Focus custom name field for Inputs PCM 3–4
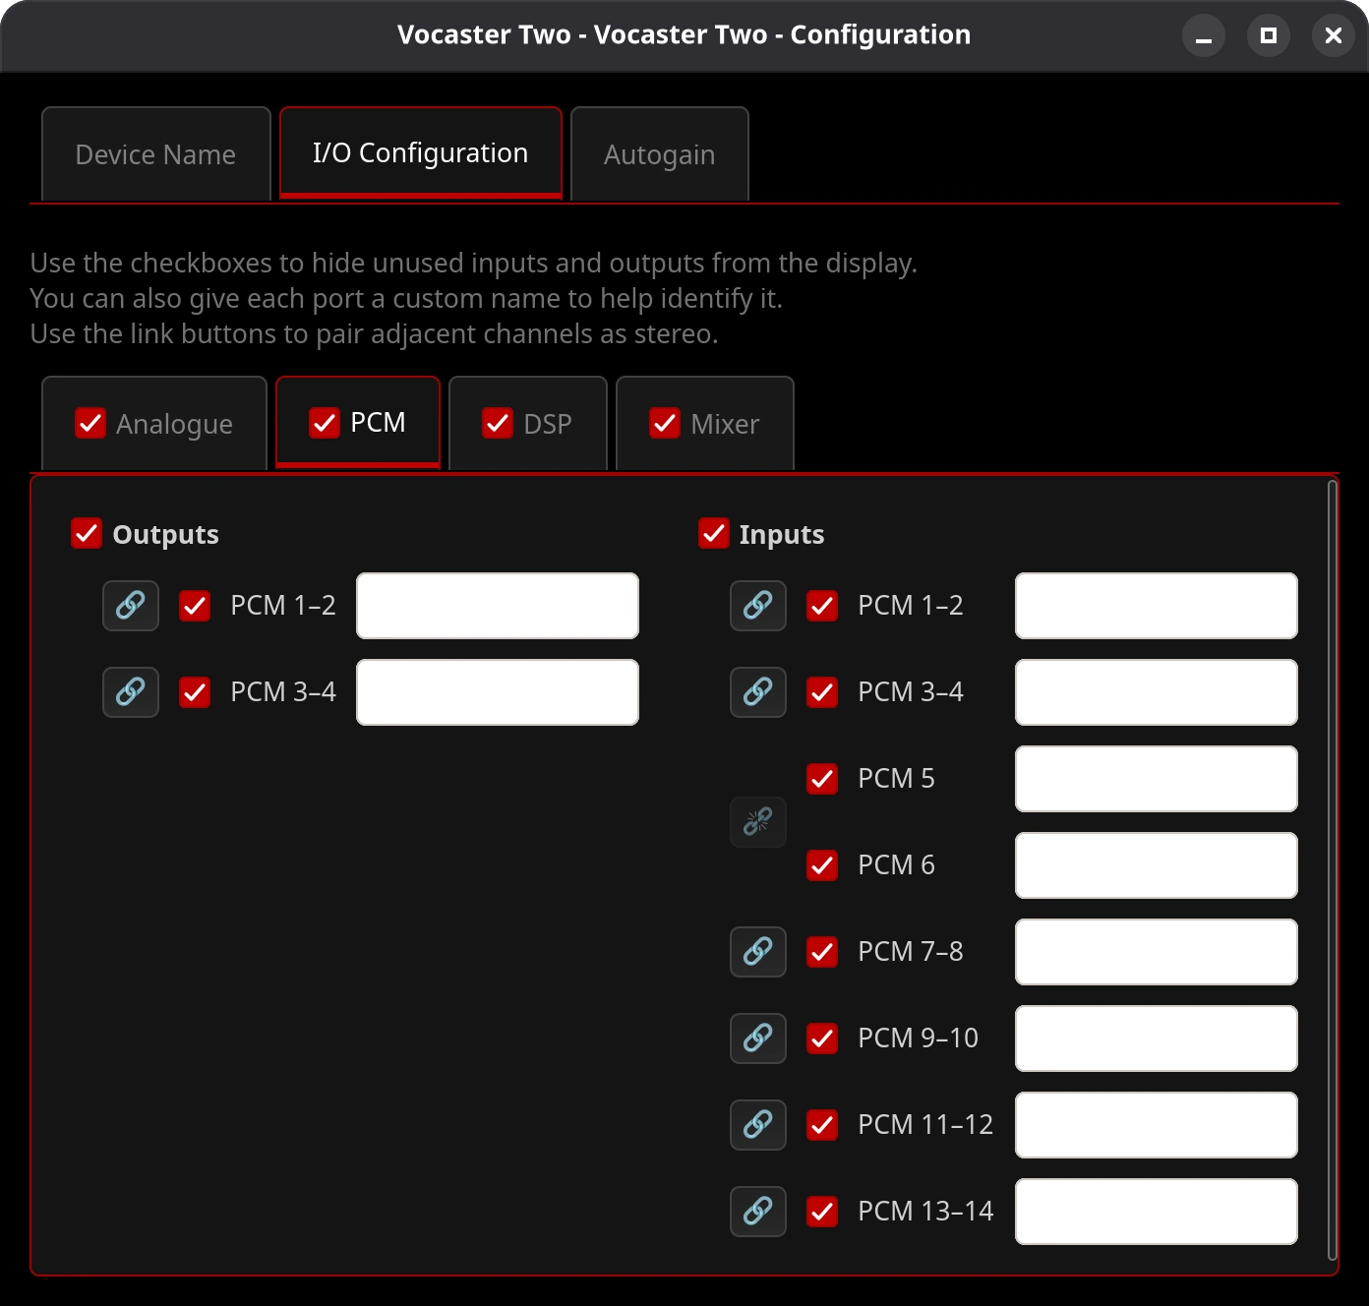1369x1306 pixels. (x=1157, y=692)
